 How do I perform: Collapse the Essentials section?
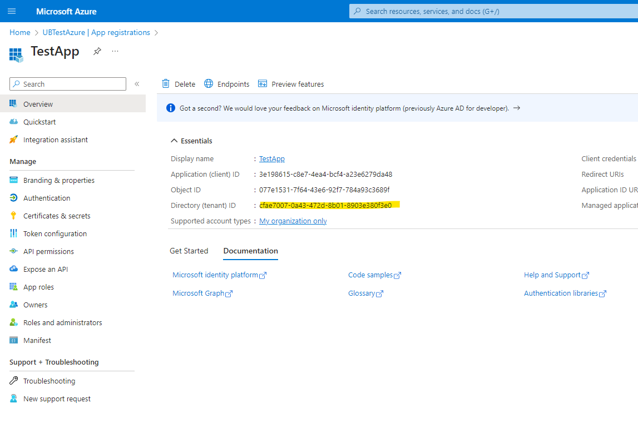[174, 141]
